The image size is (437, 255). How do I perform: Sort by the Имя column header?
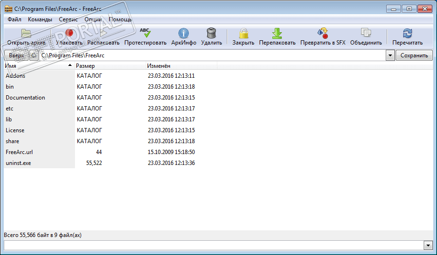click(x=39, y=66)
